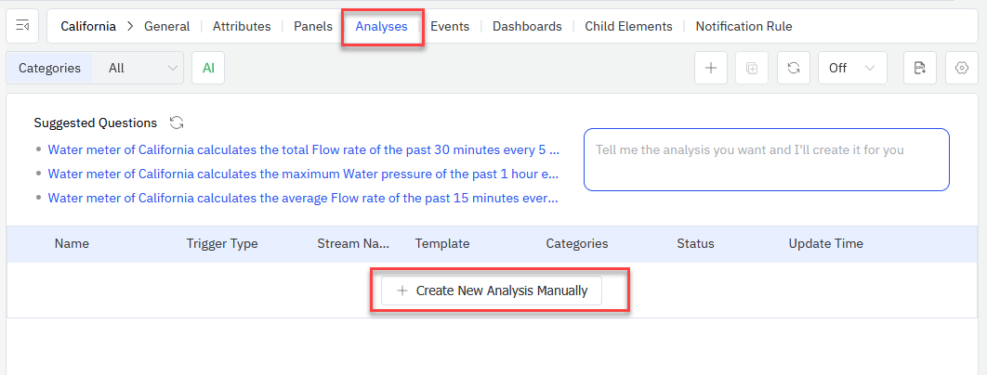The height and width of the screenshot is (375, 987).
Task: Export analyses with the CSV icon
Action: [919, 68]
